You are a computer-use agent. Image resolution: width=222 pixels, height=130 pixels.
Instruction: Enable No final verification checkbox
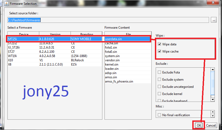click(x=159, y=115)
